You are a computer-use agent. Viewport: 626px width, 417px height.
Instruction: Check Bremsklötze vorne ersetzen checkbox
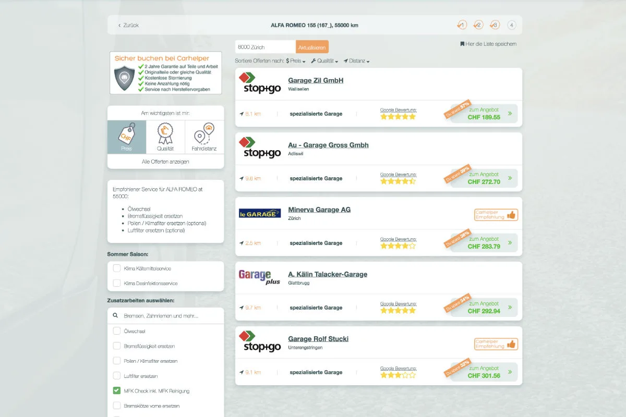117,406
